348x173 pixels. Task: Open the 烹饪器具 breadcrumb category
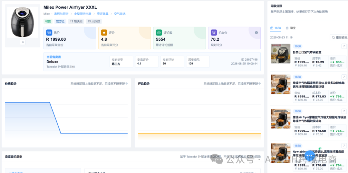click(x=102, y=14)
